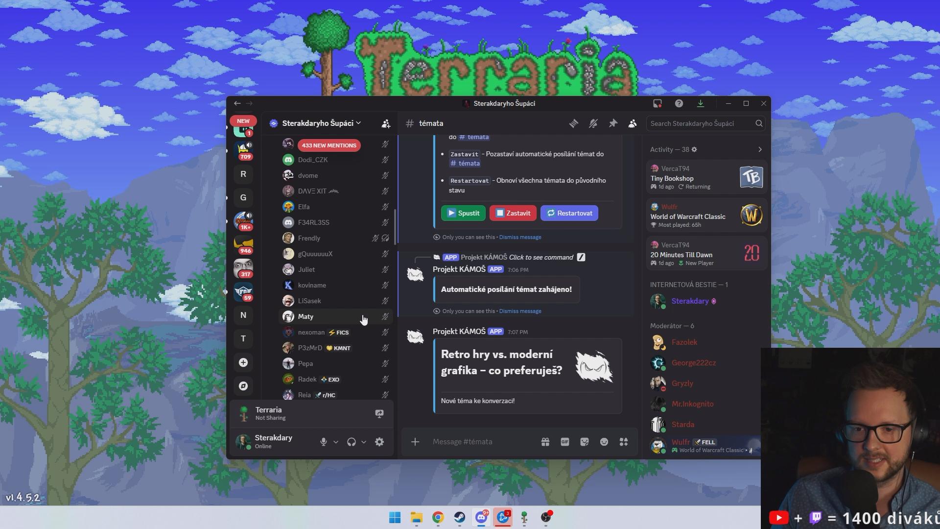Expand the Activity panel chevron

tap(760, 149)
